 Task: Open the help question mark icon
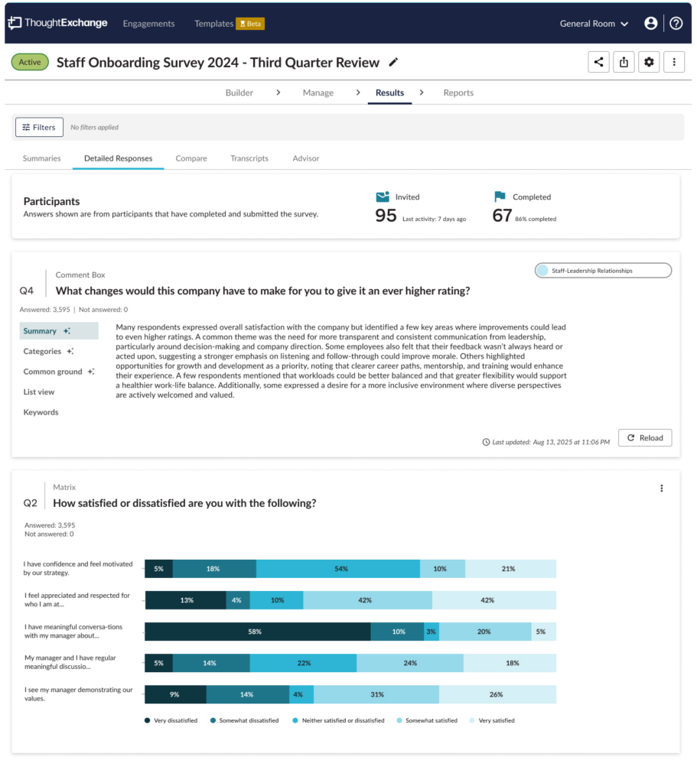tap(676, 24)
